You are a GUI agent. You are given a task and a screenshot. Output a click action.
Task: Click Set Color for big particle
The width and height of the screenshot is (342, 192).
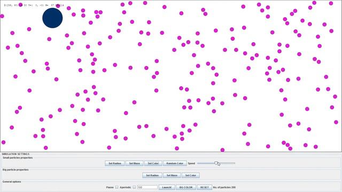191,175
